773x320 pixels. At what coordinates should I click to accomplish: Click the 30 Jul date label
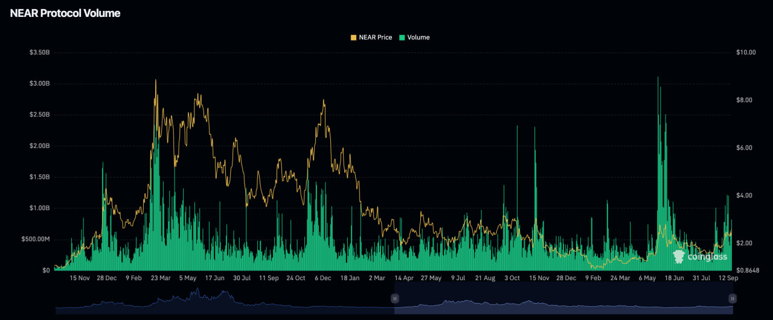(x=242, y=278)
